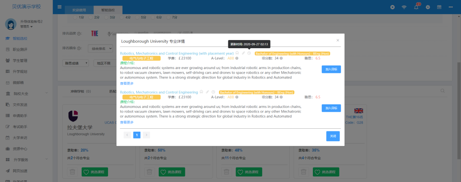Delete the Loughborough card with trash icon

[72, 172]
